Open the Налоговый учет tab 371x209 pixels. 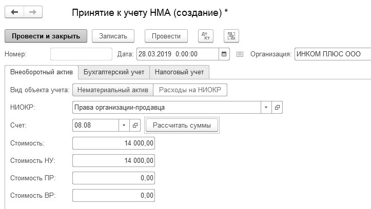click(x=179, y=72)
